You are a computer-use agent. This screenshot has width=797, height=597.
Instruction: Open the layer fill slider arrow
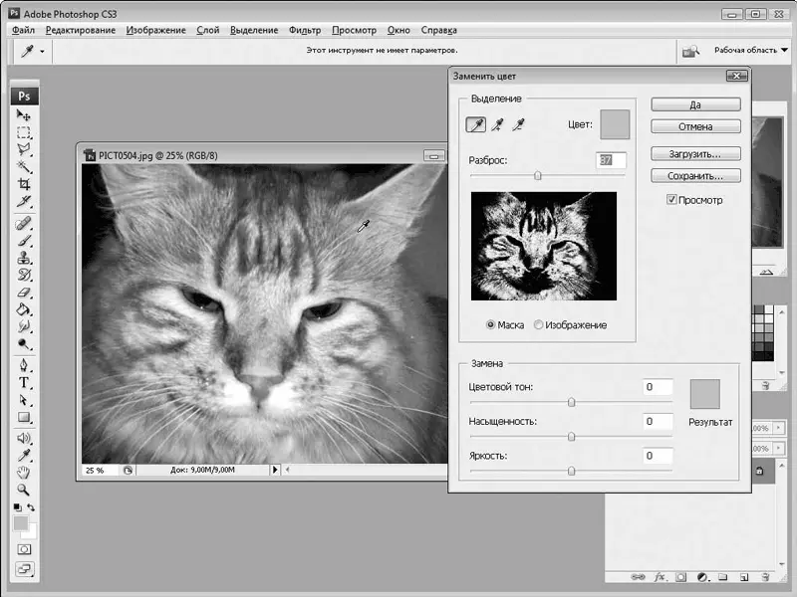pos(778,449)
